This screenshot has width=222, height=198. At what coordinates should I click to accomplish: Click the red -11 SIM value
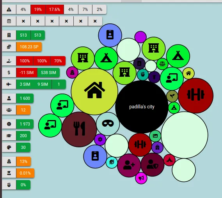point(27,72)
